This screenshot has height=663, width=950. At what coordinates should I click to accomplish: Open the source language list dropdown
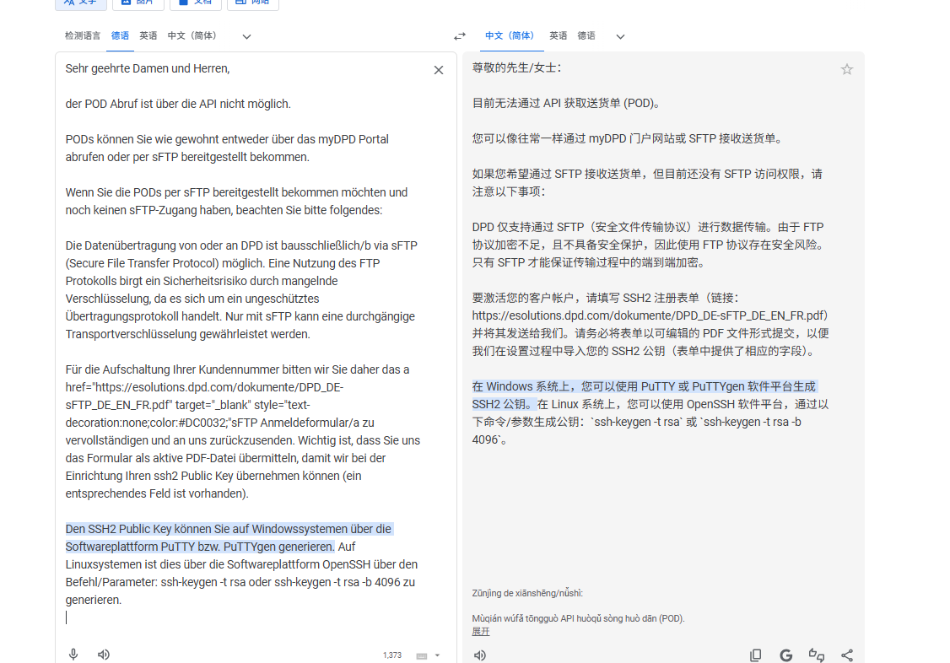pos(246,36)
